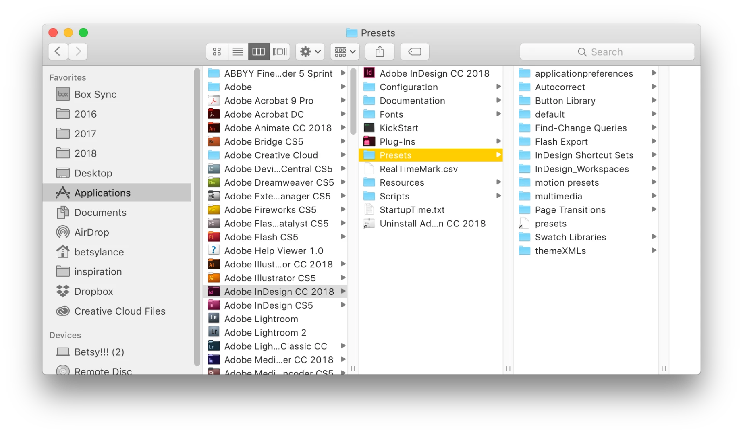The height and width of the screenshot is (435, 743).
Task: Select highlighted Presets folder
Action: [x=431, y=155]
